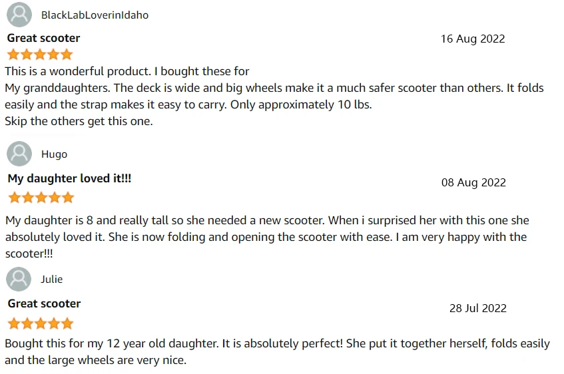Click Hugo's profile avatar icon
The image size is (564, 374).
coord(19,154)
